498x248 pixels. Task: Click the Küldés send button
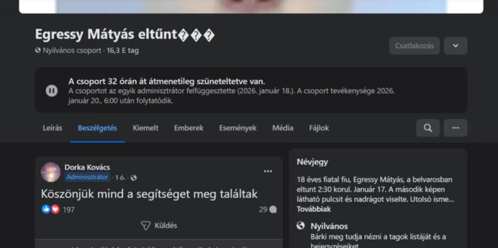(159, 226)
